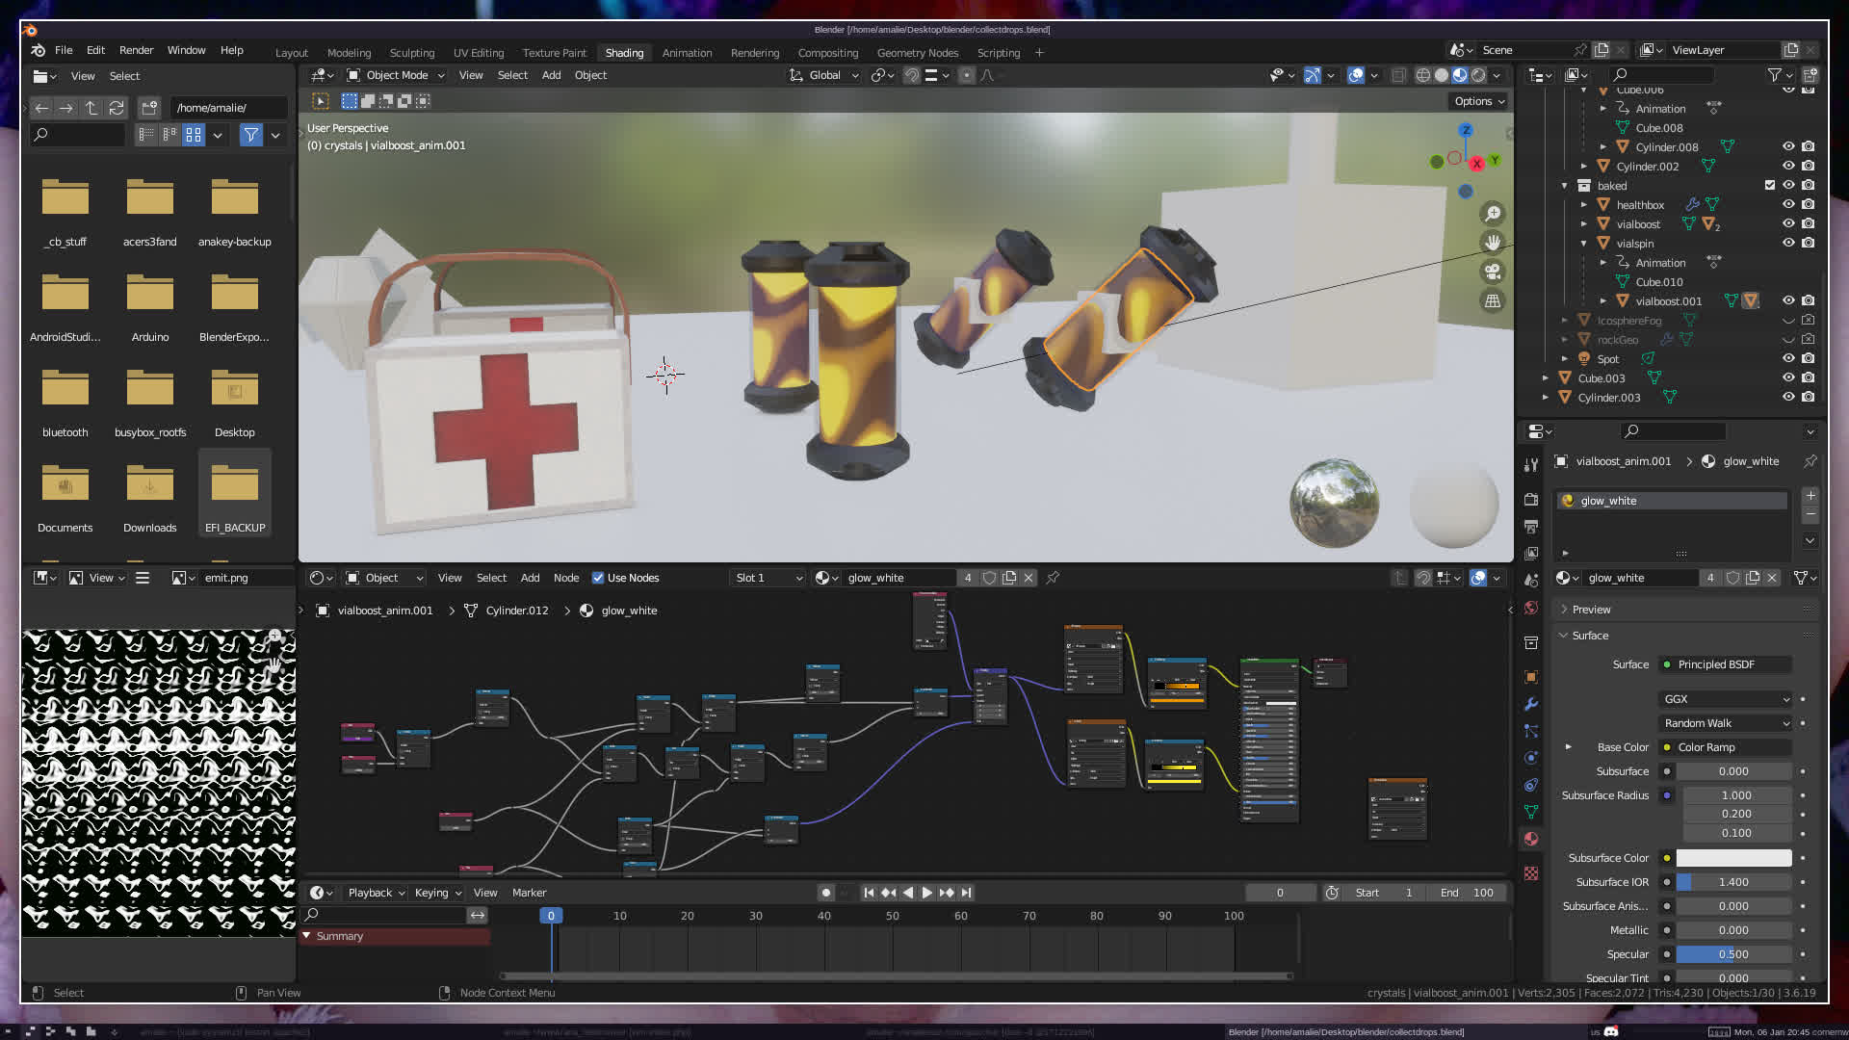Open the Render menu
The width and height of the screenshot is (1849, 1040).
coord(136,50)
